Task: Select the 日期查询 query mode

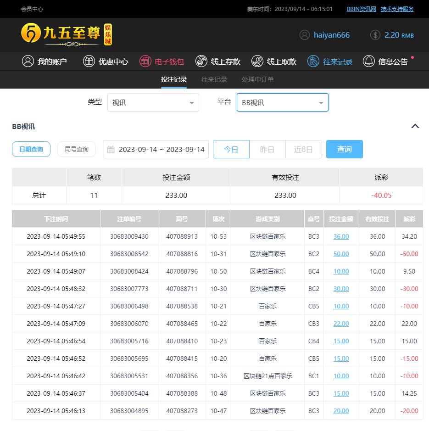Action: coord(31,149)
